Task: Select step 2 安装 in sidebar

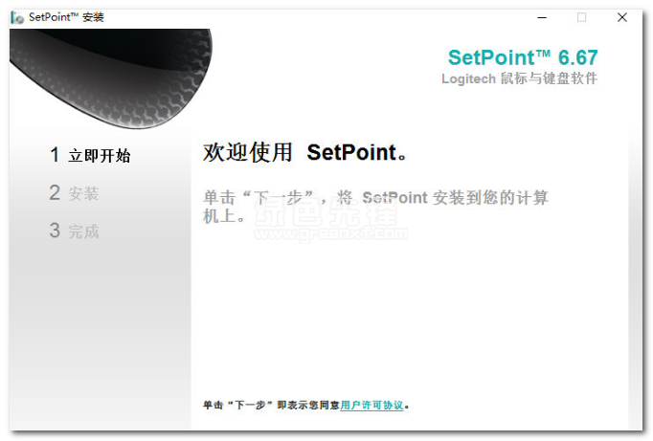Action: pos(74,193)
